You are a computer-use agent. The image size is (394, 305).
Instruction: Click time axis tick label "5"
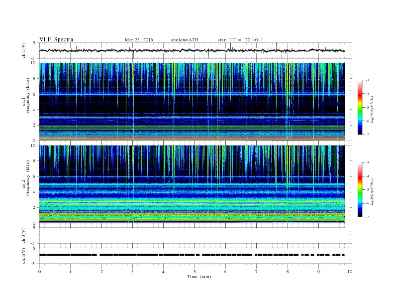(x=195, y=272)
